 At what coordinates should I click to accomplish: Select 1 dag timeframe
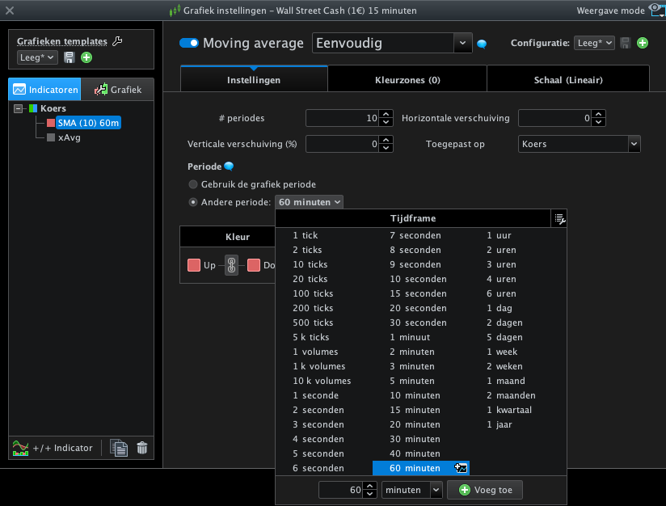click(x=499, y=308)
